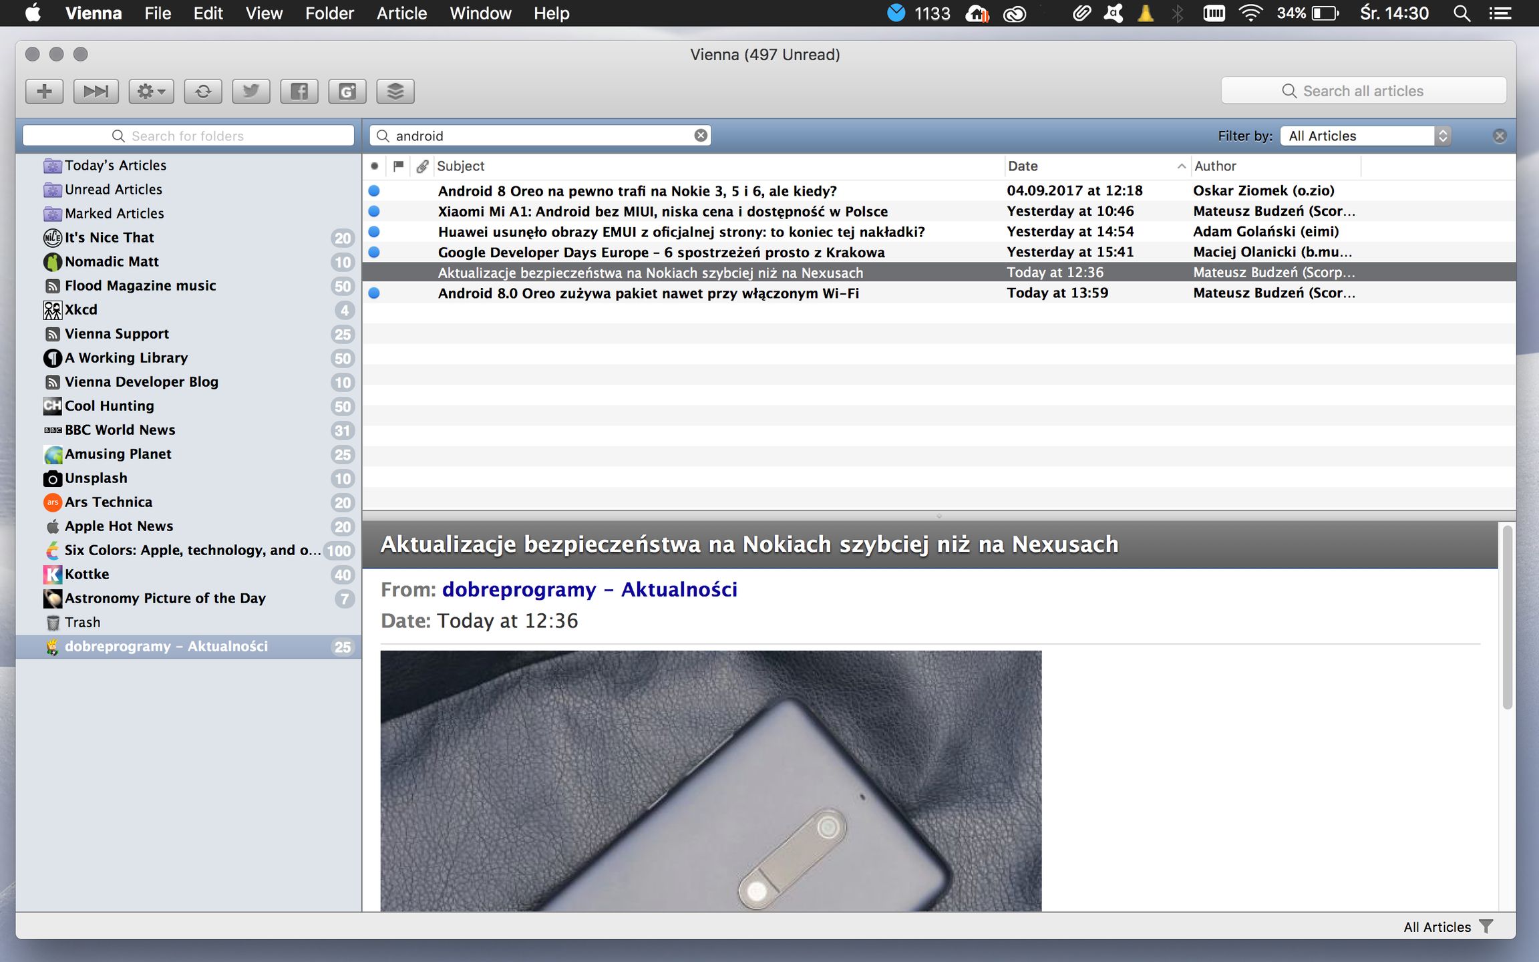This screenshot has width=1539, height=962.
Task: Toggle read status of the Xiaomi Mi A1 article
Action: (375, 211)
